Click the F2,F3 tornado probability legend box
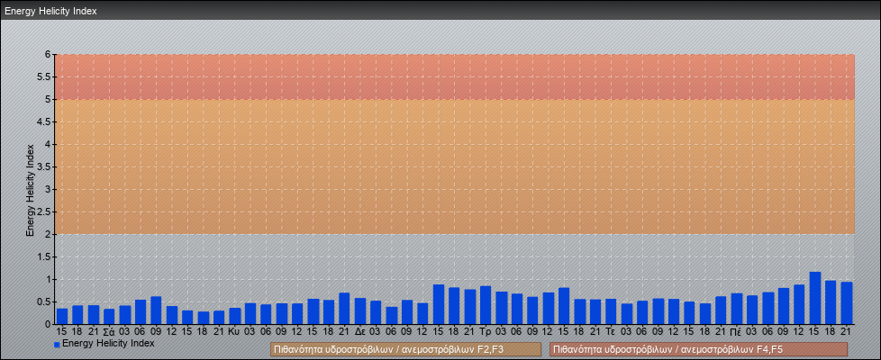 (x=405, y=349)
